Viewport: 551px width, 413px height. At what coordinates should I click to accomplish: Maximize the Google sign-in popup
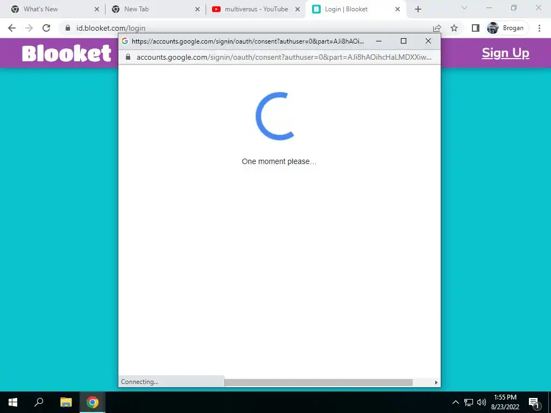[404, 41]
